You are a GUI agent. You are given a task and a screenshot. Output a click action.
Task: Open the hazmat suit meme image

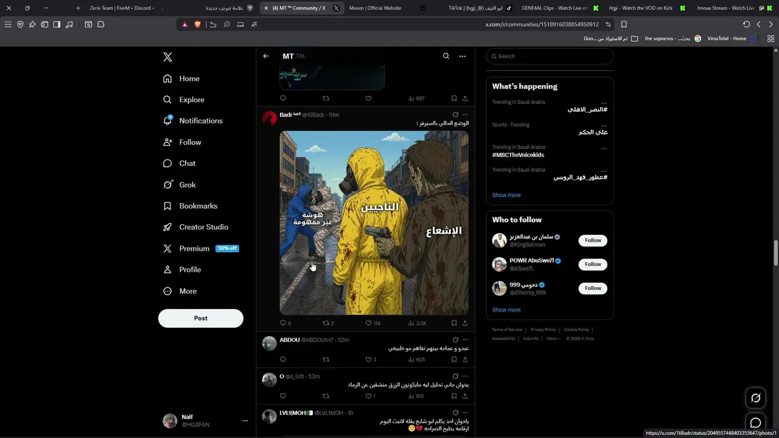point(374,223)
